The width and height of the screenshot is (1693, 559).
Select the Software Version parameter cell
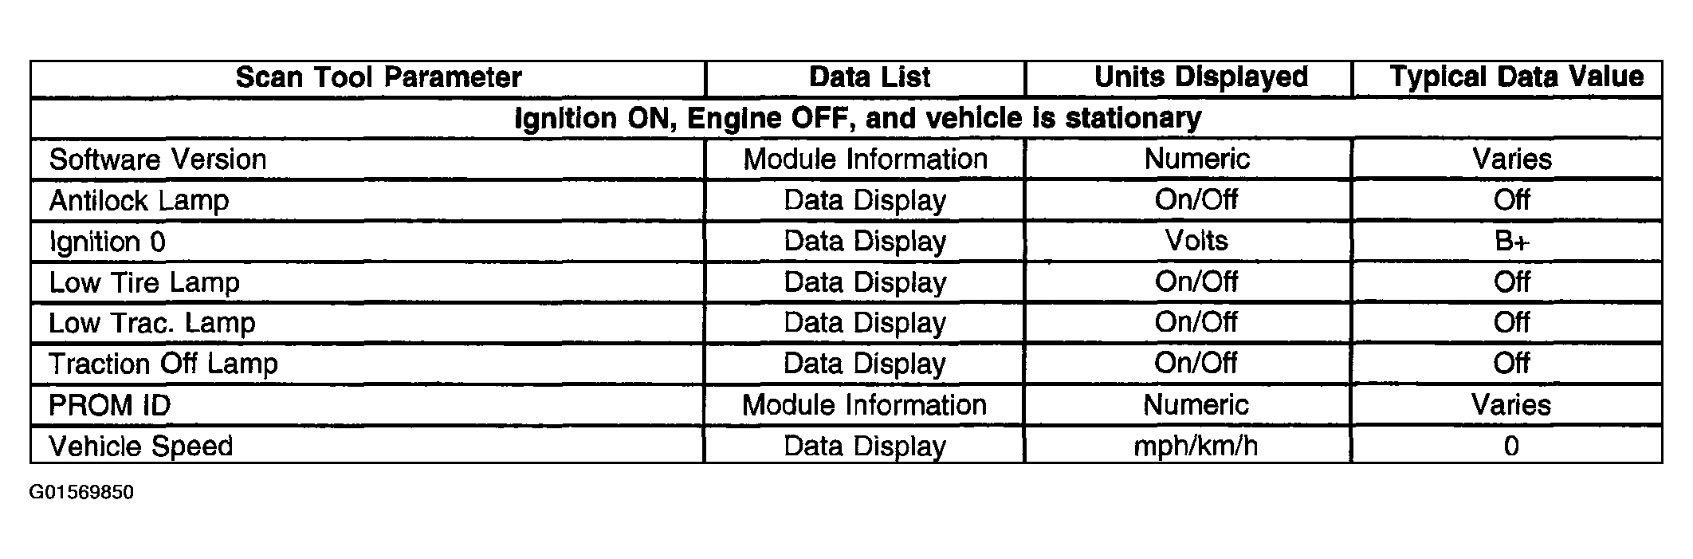coord(368,159)
